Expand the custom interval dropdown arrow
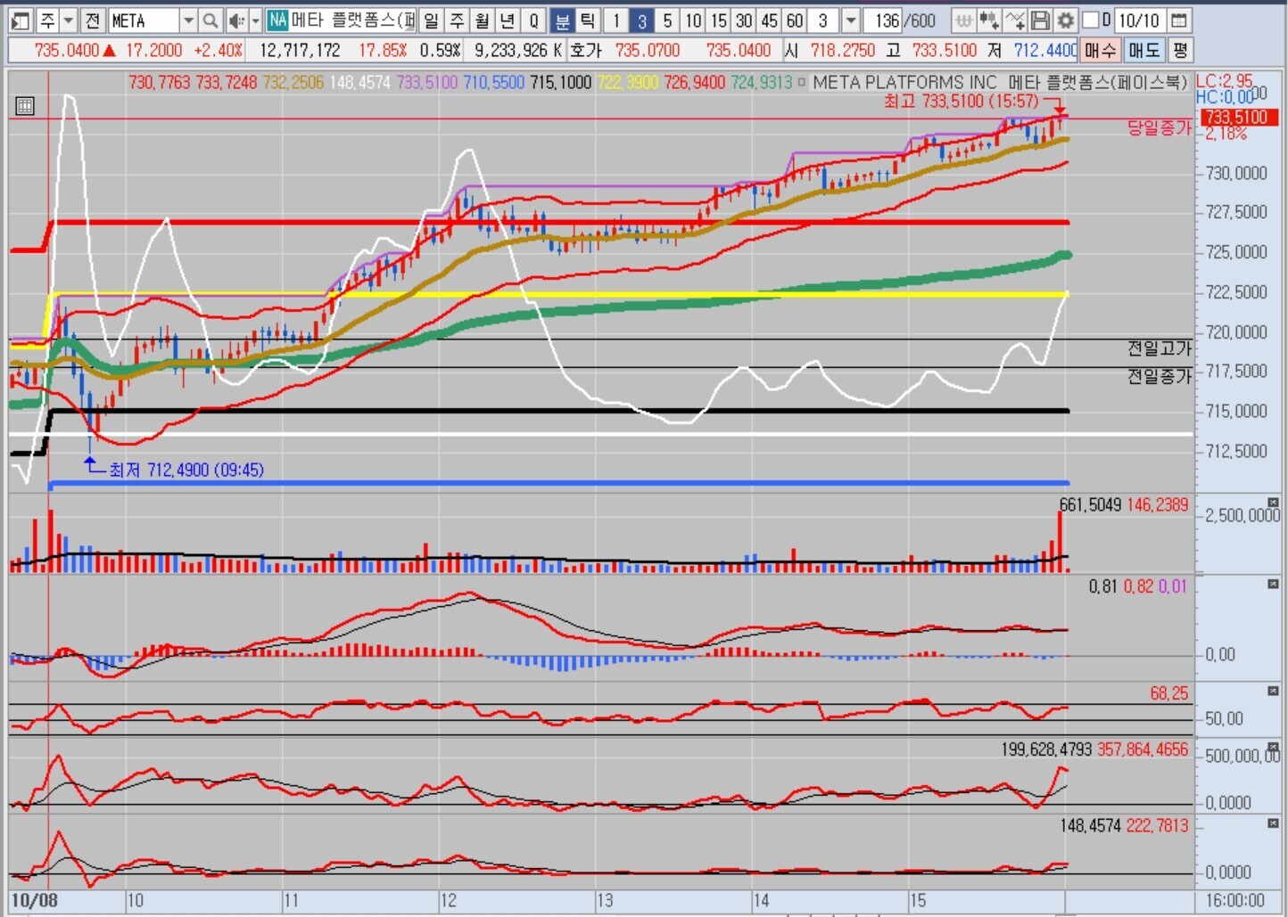Image resolution: width=1288 pixels, height=917 pixels. pos(851,20)
